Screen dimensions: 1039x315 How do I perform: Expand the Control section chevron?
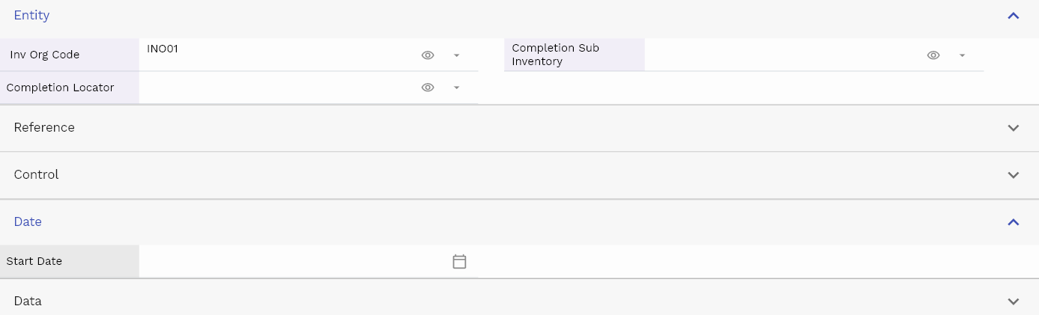coord(1014,175)
